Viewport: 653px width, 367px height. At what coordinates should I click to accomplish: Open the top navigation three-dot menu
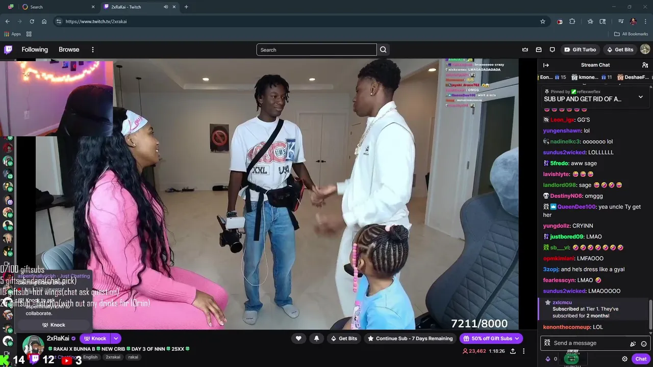tap(93, 49)
